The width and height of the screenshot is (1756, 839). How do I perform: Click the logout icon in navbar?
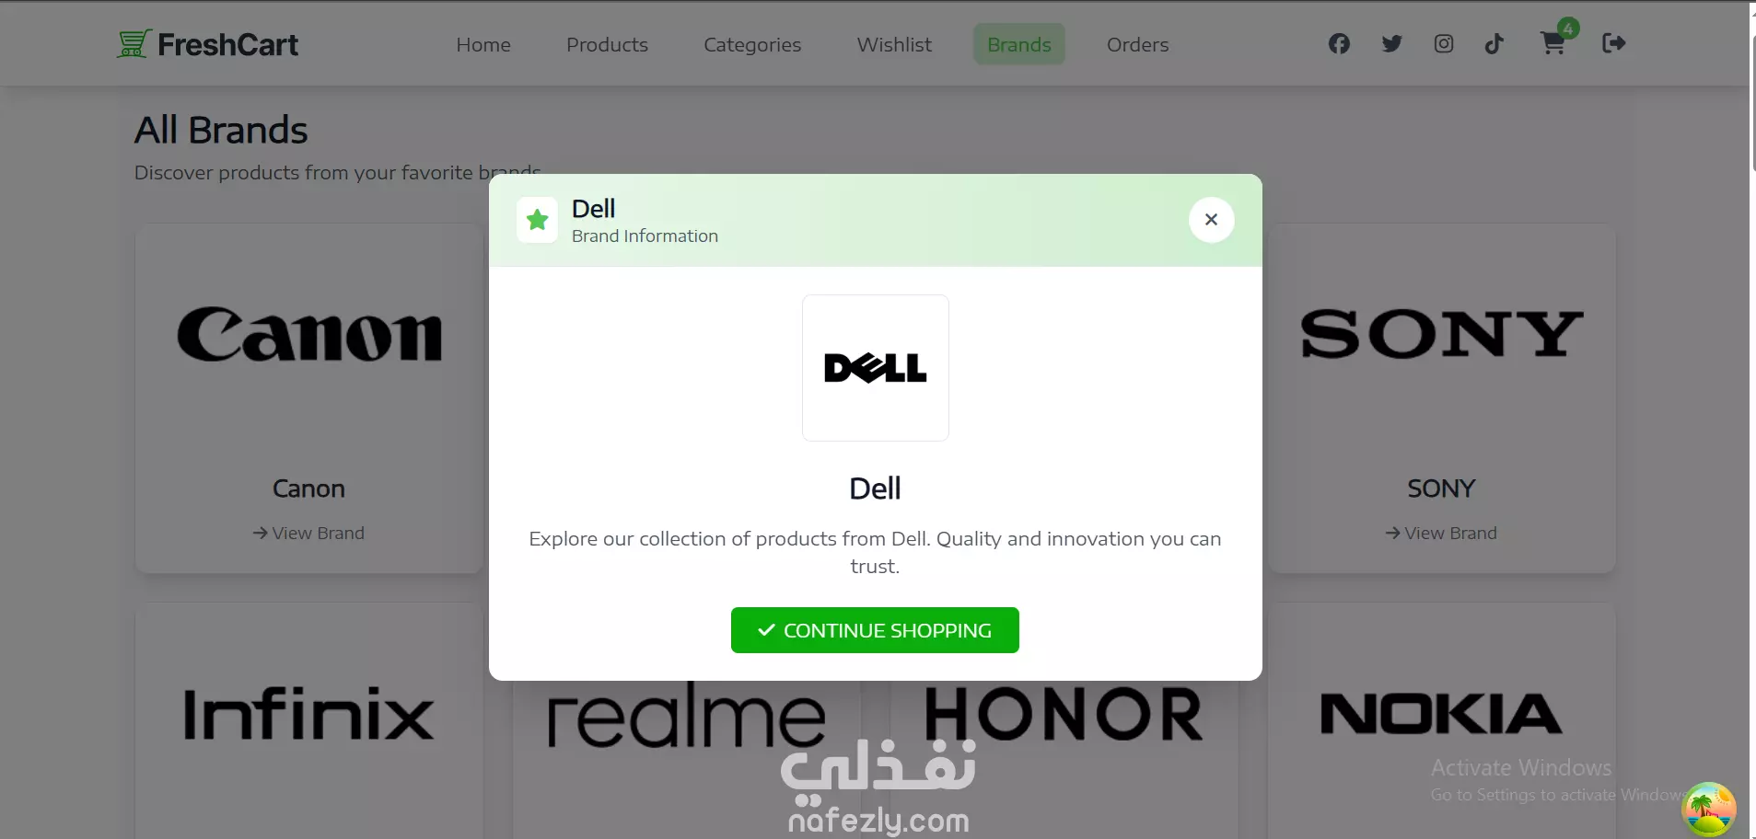pos(1614,43)
